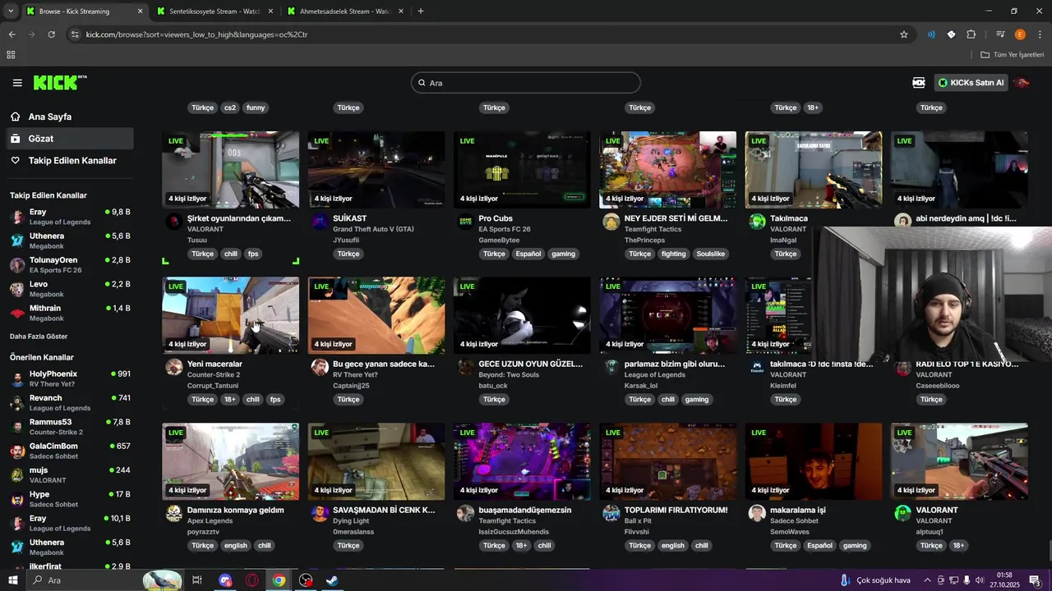Open GameeBytee channel avatar

465,222
